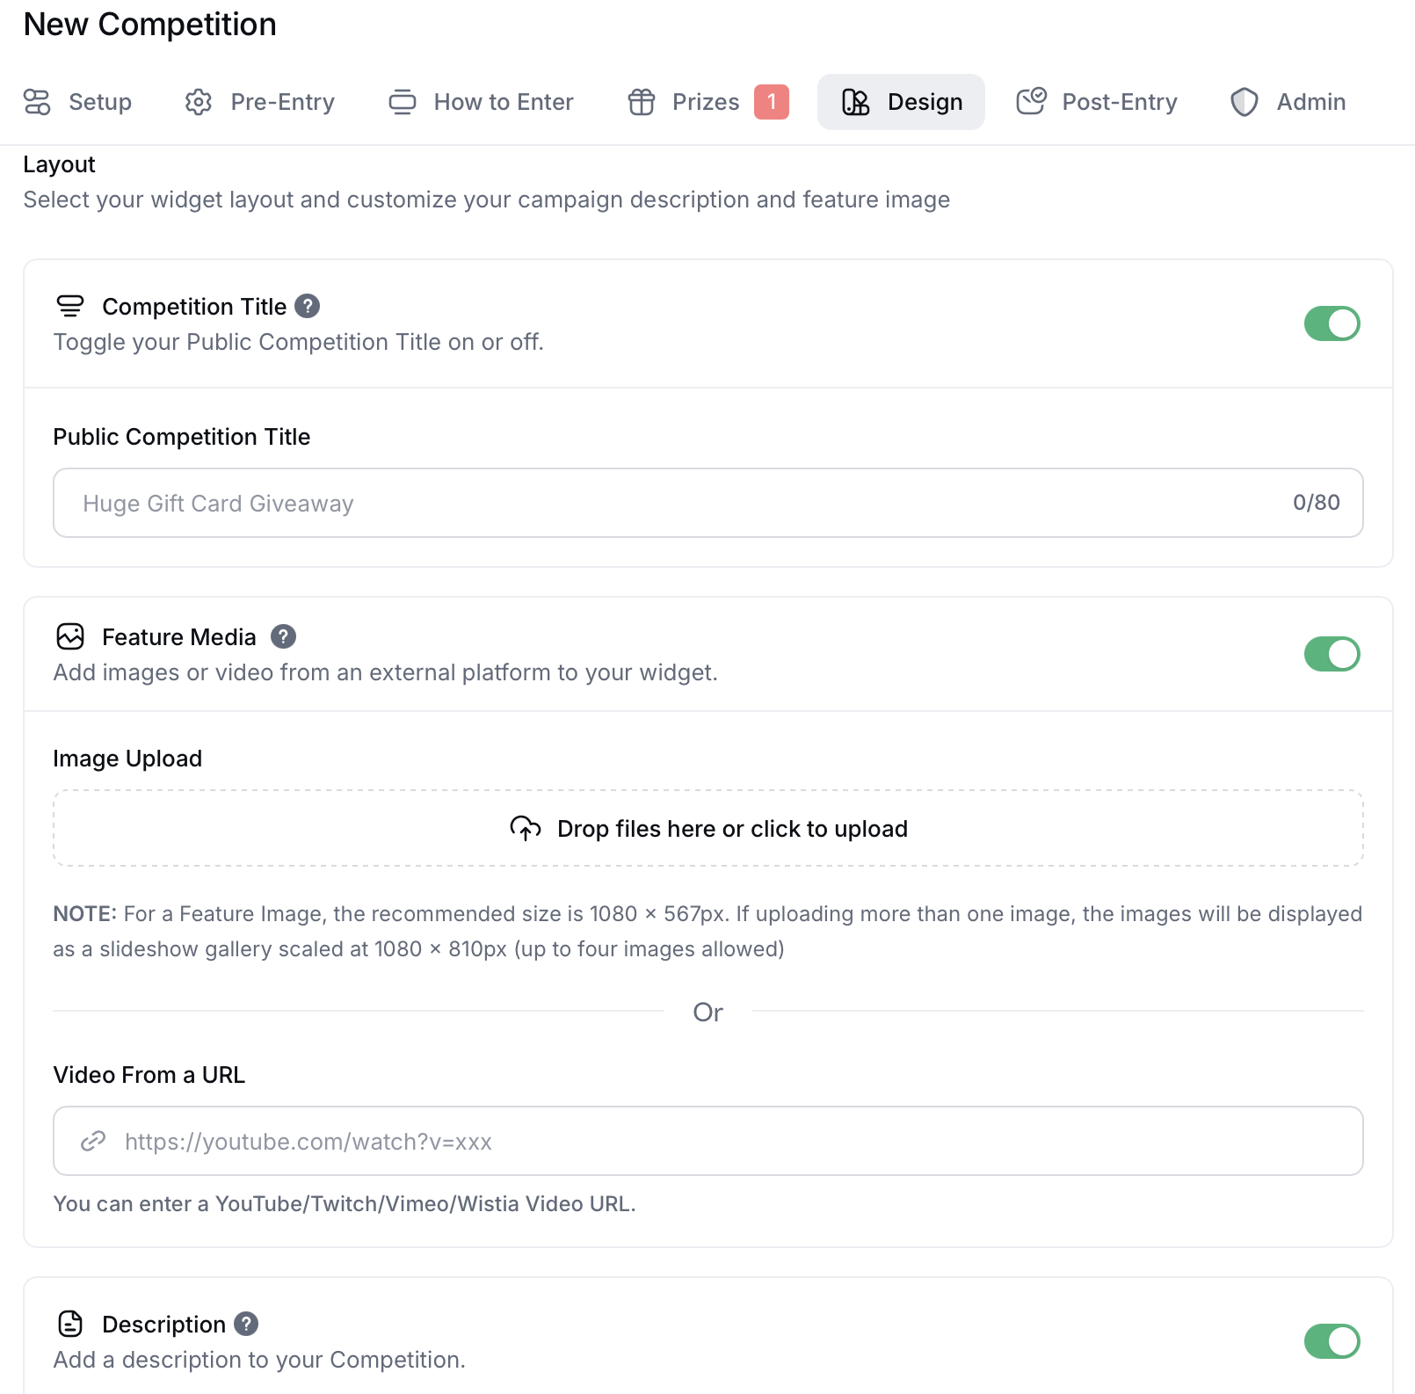1415x1394 pixels.
Task: Disable the Description toggle
Action: pos(1332,1341)
